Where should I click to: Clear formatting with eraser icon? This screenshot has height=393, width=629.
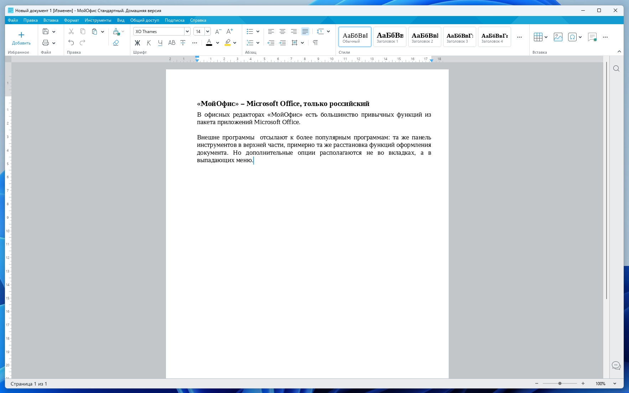(x=116, y=43)
